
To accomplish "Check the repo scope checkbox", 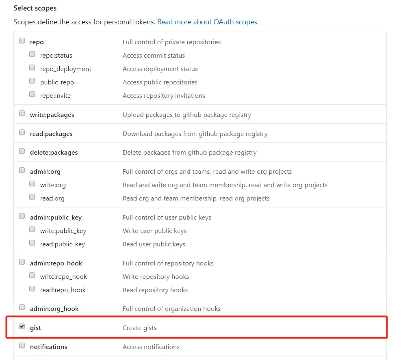I will [x=22, y=41].
